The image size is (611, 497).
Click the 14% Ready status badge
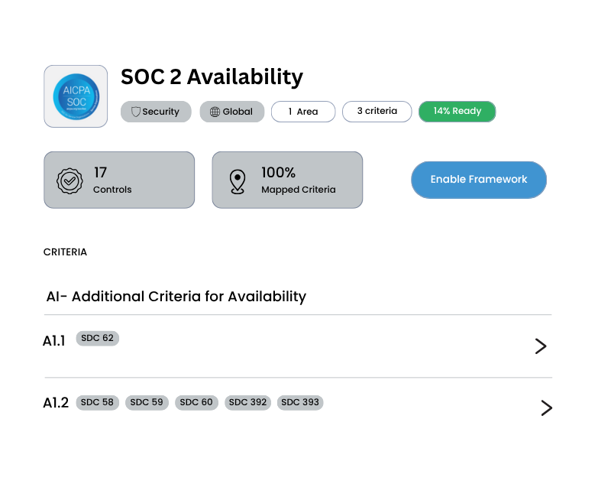[x=457, y=112]
